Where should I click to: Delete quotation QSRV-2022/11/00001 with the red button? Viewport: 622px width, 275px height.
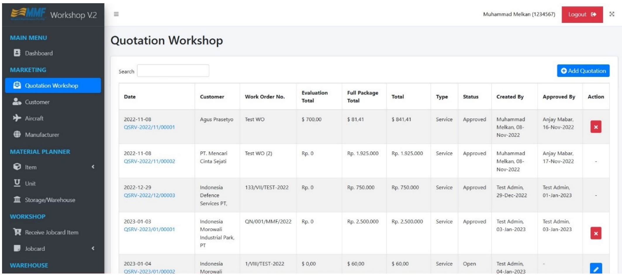(596, 127)
